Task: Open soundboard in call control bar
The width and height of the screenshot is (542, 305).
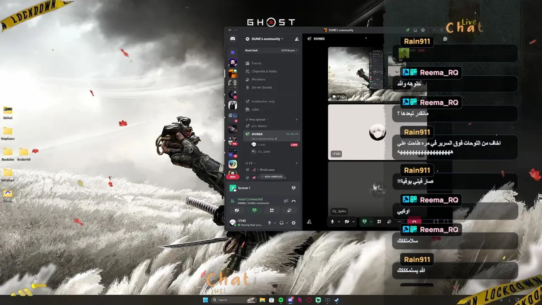Action: (389, 222)
